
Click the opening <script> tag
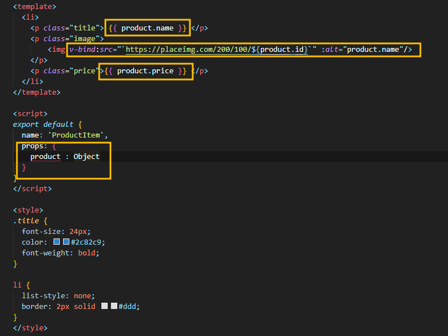[x=30, y=114]
